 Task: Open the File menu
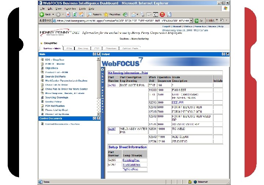click(43, 8)
